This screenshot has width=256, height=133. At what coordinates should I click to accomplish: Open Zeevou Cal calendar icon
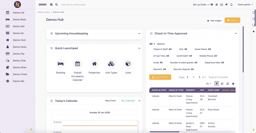(x=8, y=13)
